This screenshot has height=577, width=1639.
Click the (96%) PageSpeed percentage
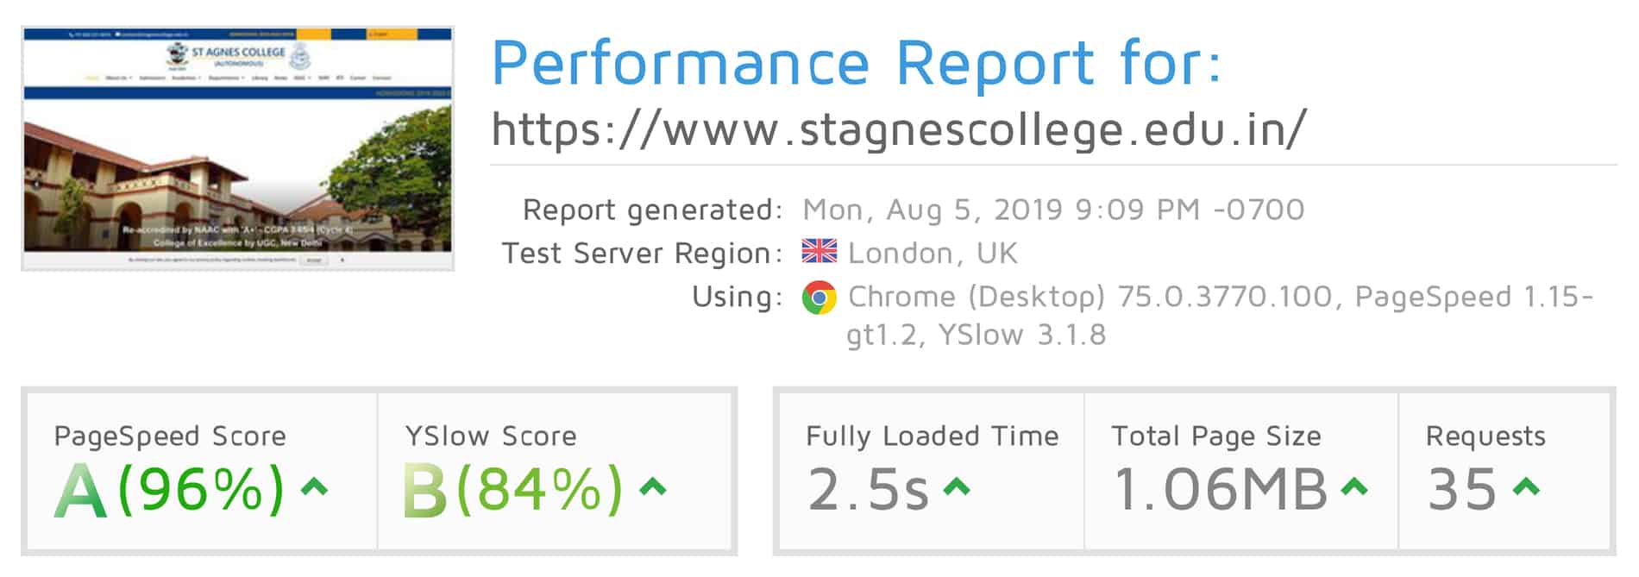pos(201,490)
